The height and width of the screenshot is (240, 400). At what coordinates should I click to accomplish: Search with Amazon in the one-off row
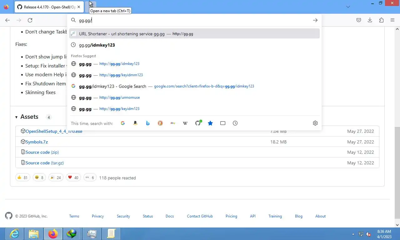click(135, 123)
